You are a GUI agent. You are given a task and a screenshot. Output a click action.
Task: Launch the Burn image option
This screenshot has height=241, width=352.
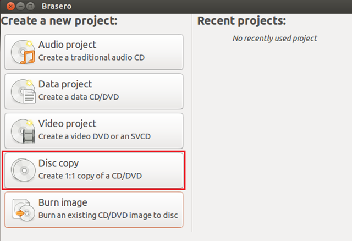[x=94, y=209]
